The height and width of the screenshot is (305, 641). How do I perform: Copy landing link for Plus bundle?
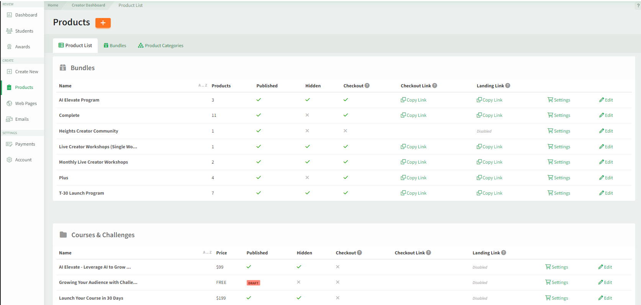[489, 178]
